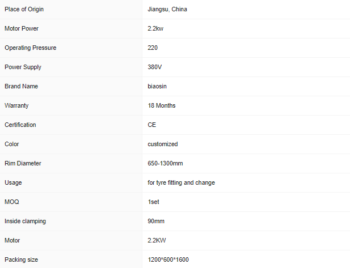Select the 1set MOQ value
The image size is (350, 268).
(x=154, y=202)
